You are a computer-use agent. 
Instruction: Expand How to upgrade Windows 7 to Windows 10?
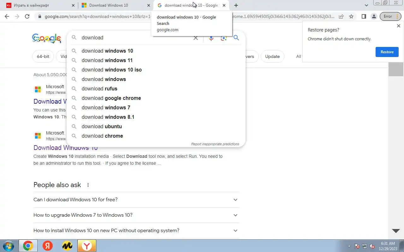(x=136, y=215)
